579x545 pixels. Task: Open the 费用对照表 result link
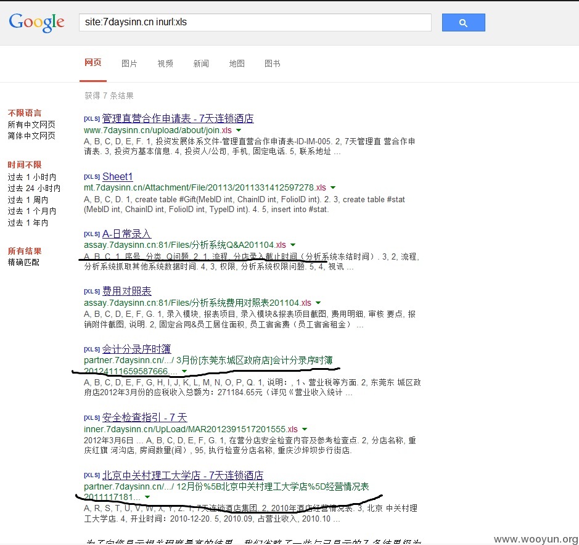point(126,291)
